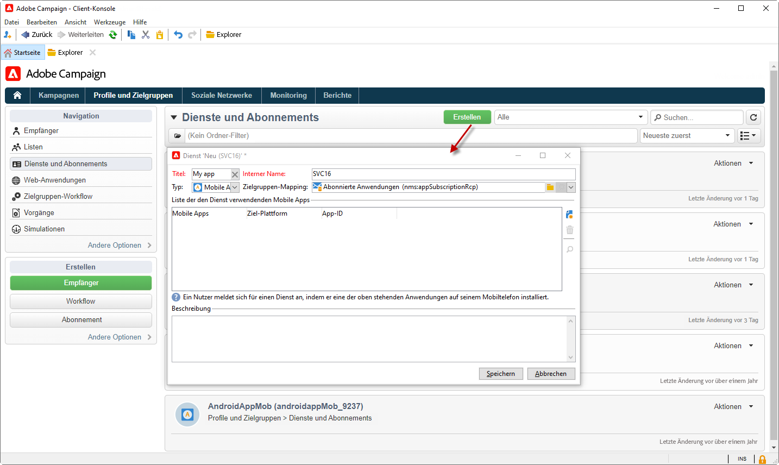Click the green Erstellen button in the list header
This screenshot has width=779, height=465.
467,117
